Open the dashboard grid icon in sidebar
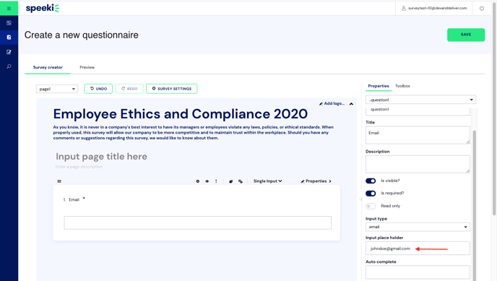This screenshot has width=497, height=281. pyautogui.click(x=9, y=23)
